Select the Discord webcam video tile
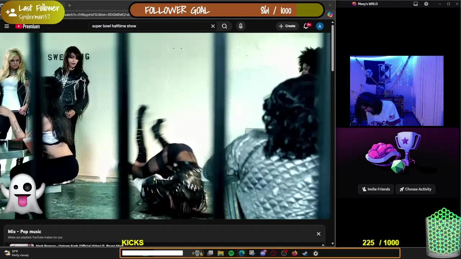 pos(397,91)
